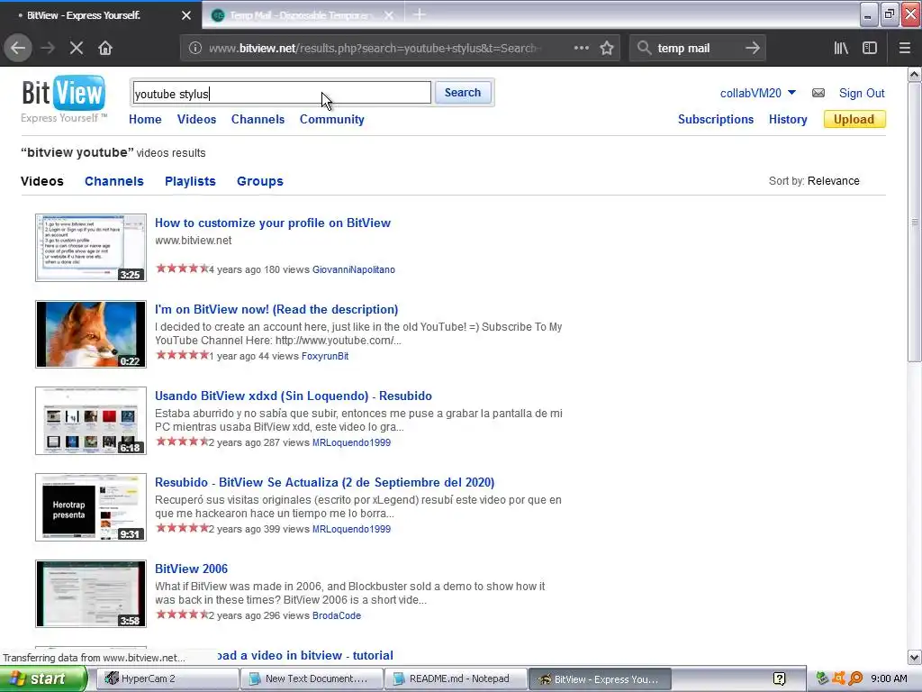Submit the temp mail search arrow

[752, 49]
